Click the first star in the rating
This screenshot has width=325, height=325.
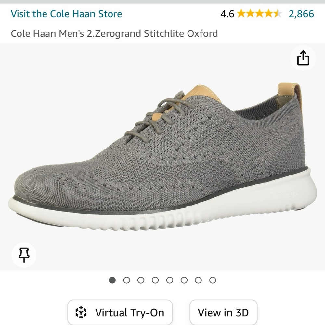[x=241, y=14]
